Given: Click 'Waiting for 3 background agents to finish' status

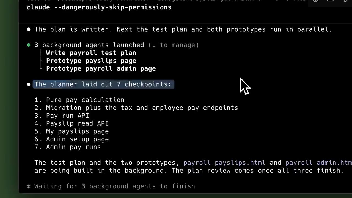Looking at the screenshot, I should pyautogui.click(x=115, y=186).
